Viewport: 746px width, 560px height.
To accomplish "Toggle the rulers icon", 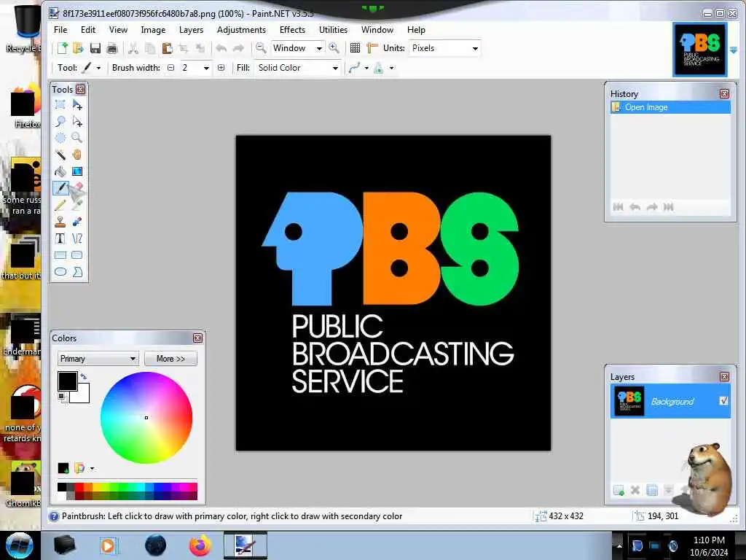I will pos(372,48).
